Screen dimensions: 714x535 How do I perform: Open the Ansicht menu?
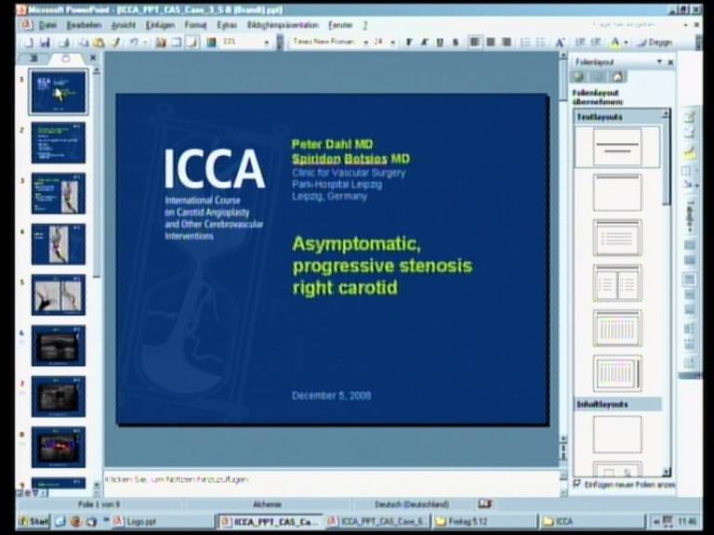[x=124, y=25]
